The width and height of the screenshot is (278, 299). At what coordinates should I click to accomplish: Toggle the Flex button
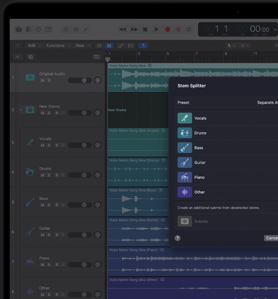(131, 46)
